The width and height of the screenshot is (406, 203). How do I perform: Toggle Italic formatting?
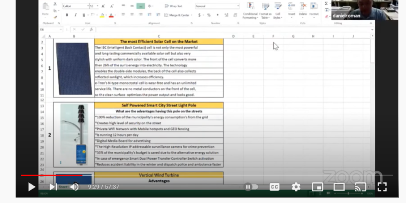click(x=76, y=15)
